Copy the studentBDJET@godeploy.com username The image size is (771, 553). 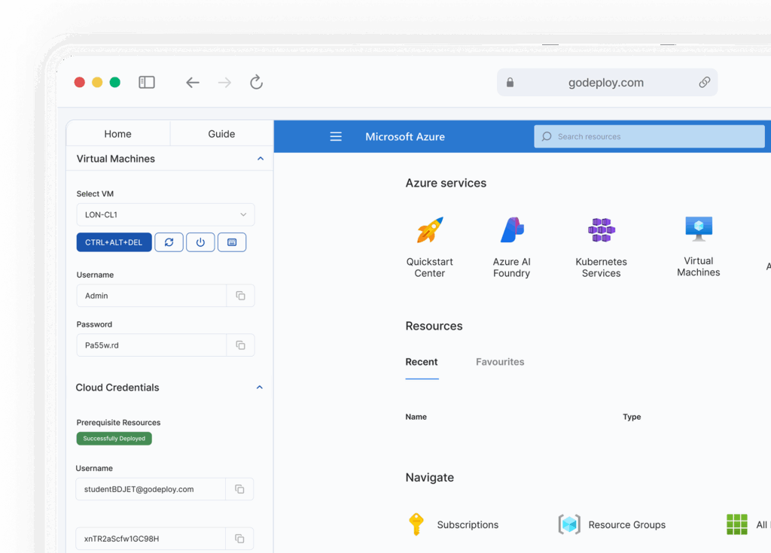click(239, 489)
